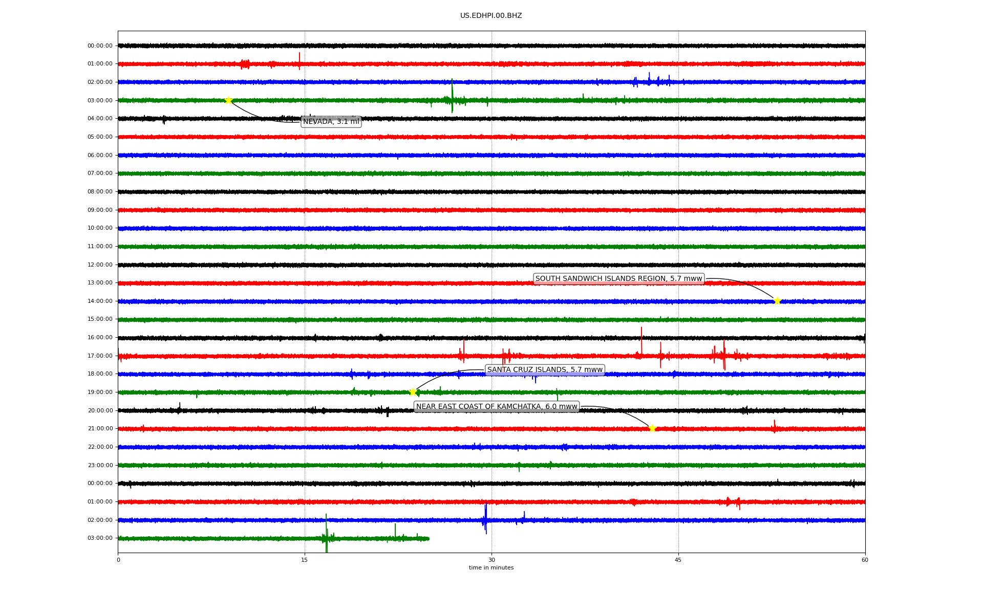Image resolution: width=983 pixels, height=614 pixels.
Task: Click the Kamchatka earthquake star marker
Action: (652, 428)
